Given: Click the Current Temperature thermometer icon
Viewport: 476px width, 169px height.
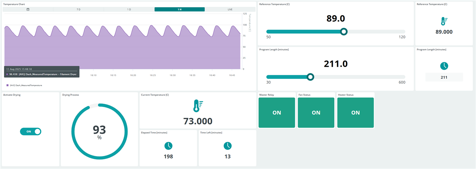Looking at the screenshot, I should click(198, 106).
